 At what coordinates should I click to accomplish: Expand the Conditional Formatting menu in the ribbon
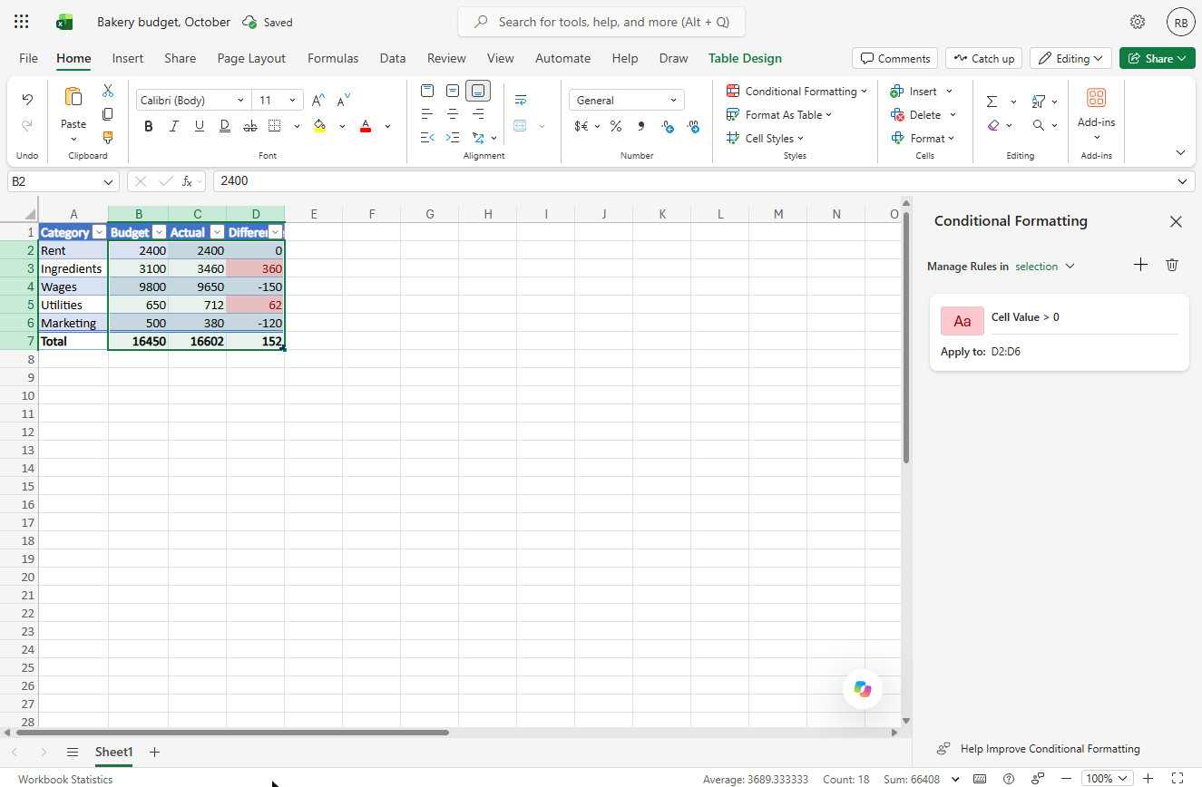pos(797,91)
